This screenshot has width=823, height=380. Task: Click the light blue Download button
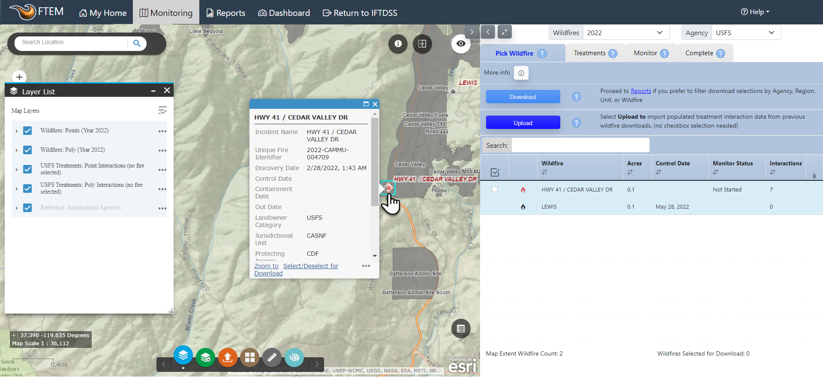(523, 97)
